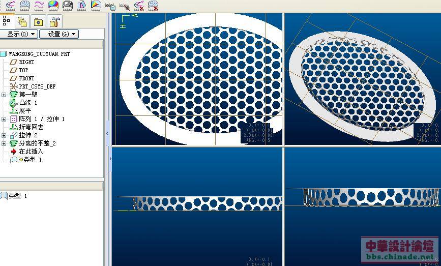Click the delete all section analyses icon

pos(153,6)
